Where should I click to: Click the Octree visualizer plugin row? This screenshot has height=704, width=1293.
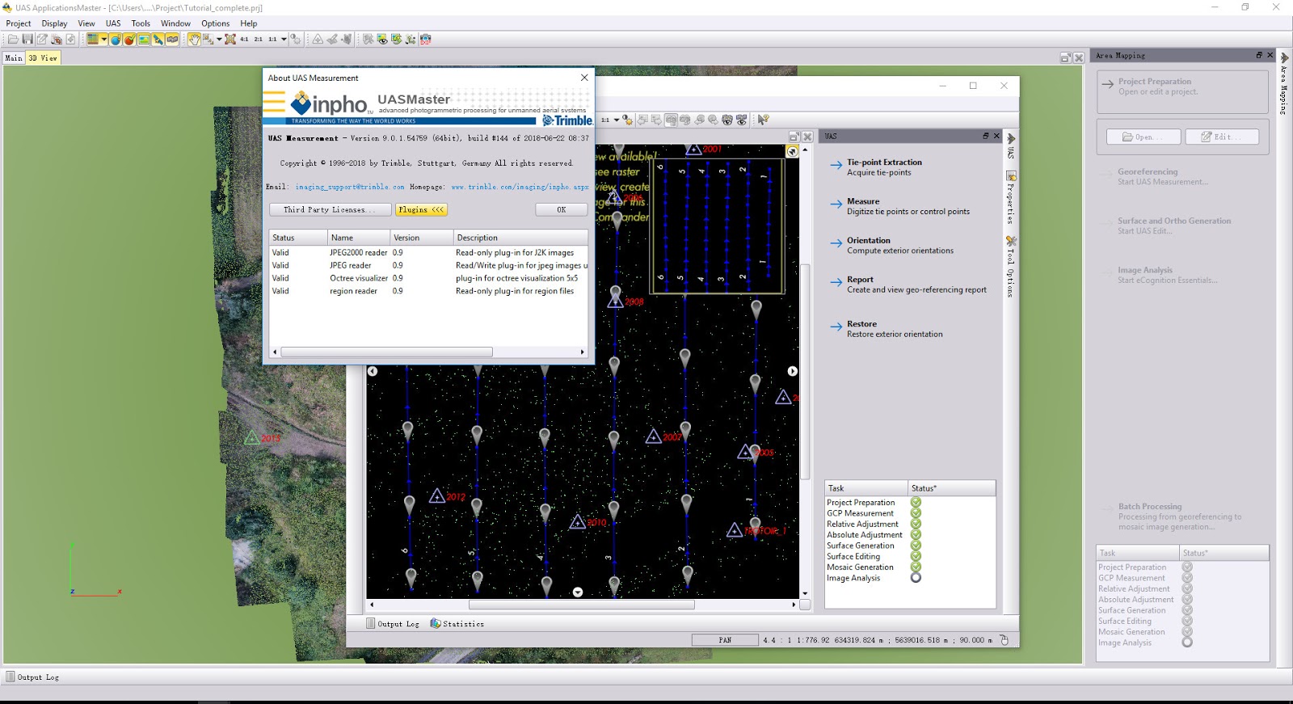428,278
